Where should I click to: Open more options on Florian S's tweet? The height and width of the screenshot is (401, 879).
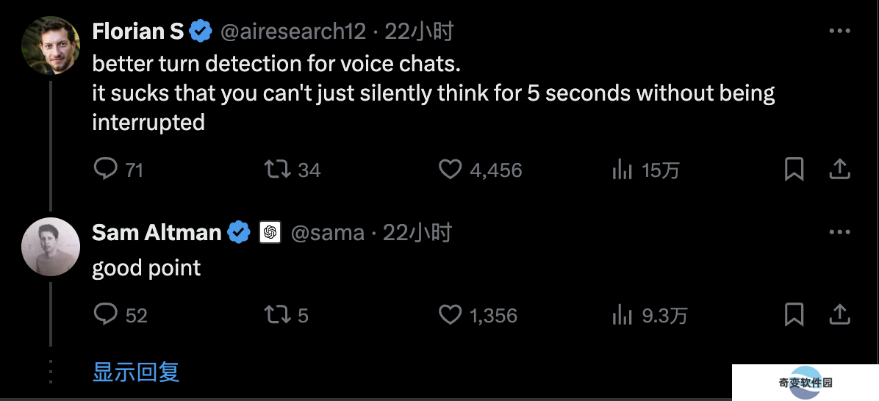(839, 31)
